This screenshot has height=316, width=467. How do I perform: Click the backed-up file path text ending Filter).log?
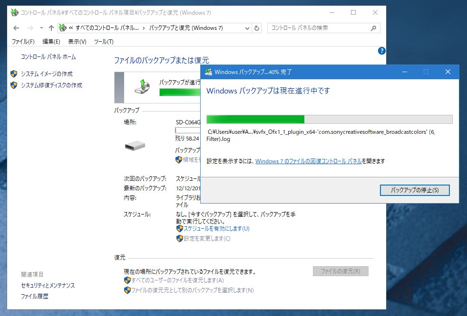321,135
